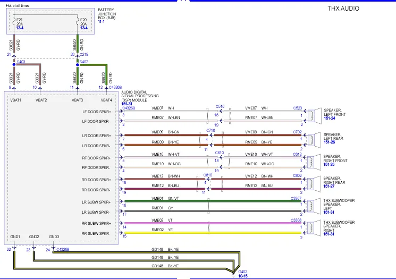Viewport: 396px width, 279px height.
Task: Click the LR DOOR SPKR+ label
Action: (96, 136)
